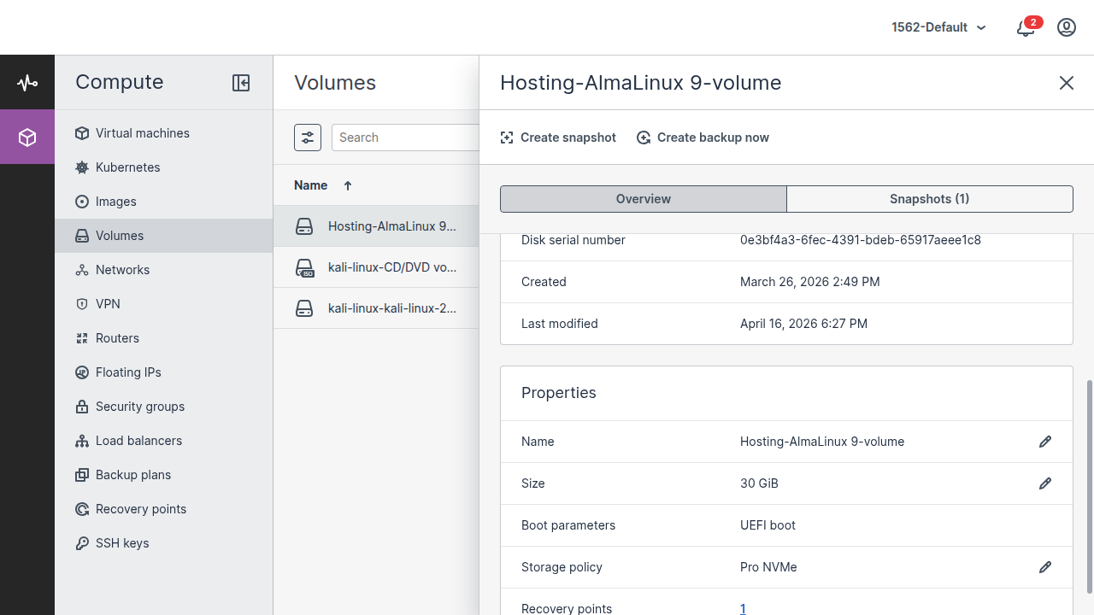Image resolution: width=1094 pixels, height=615 pixels.
Task: Open Backup plans page
Action: pos(164,475)
